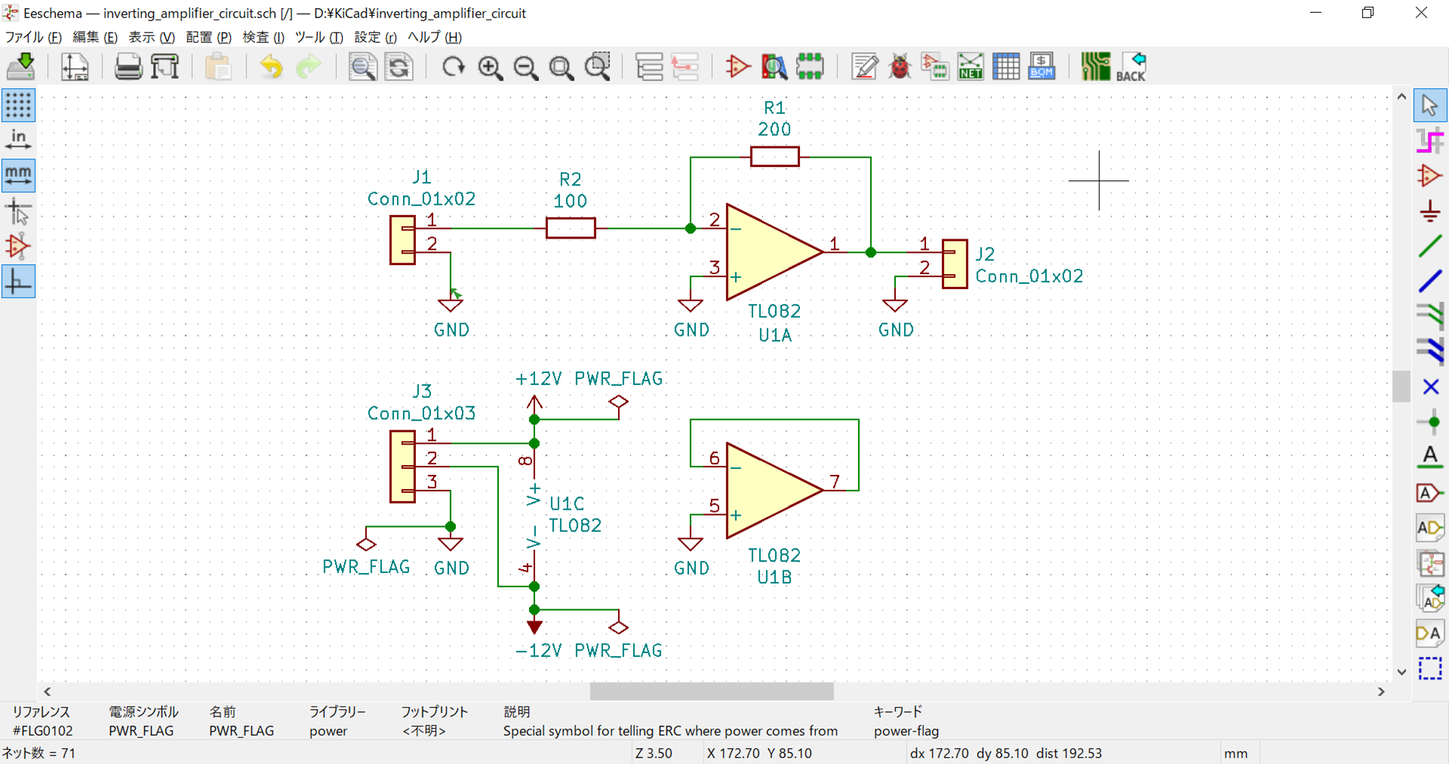Assign PCB footprints using the CvPcb icon
Screen dimensions: 1449x764
click(934, 66)
